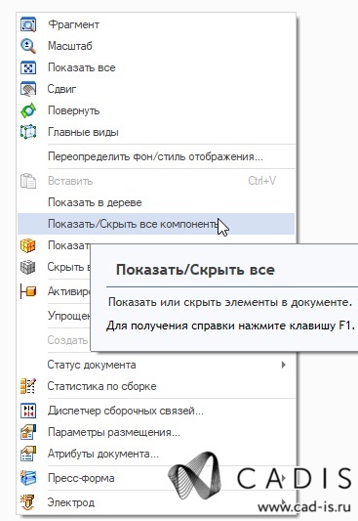Select Статистика по сборке entry
Viewport: 358px width, 521px height.
tap(156, 386)
